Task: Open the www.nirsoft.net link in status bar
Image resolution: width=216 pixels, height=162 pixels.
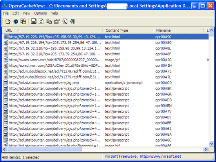Action: (160, 157)
